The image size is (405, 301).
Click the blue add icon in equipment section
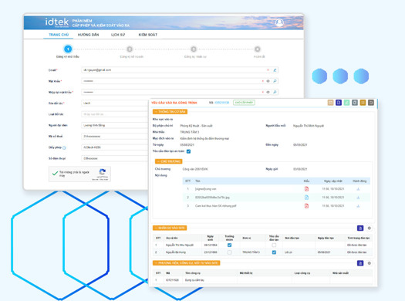tap(360, 263)
